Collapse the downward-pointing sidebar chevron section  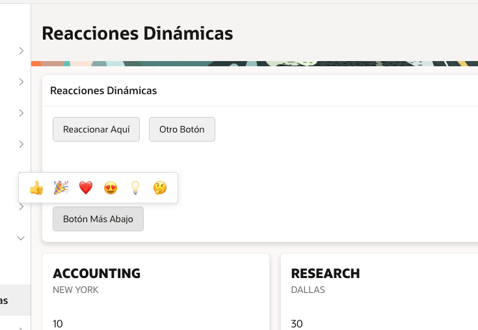21,238
